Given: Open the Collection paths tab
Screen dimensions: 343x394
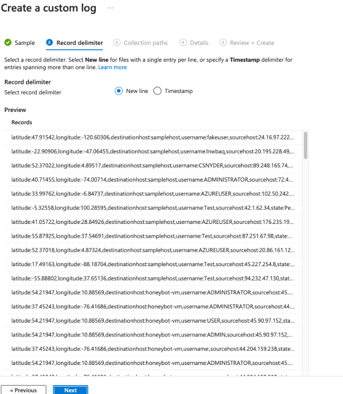Looking at the screenshot, I should [x=145, y=43].
